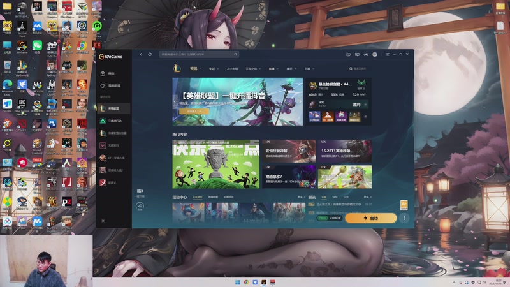This screenshot has height=287, width=510.
Task: Open the folder icon in WeGame's title bar
Action: (348, 54)
